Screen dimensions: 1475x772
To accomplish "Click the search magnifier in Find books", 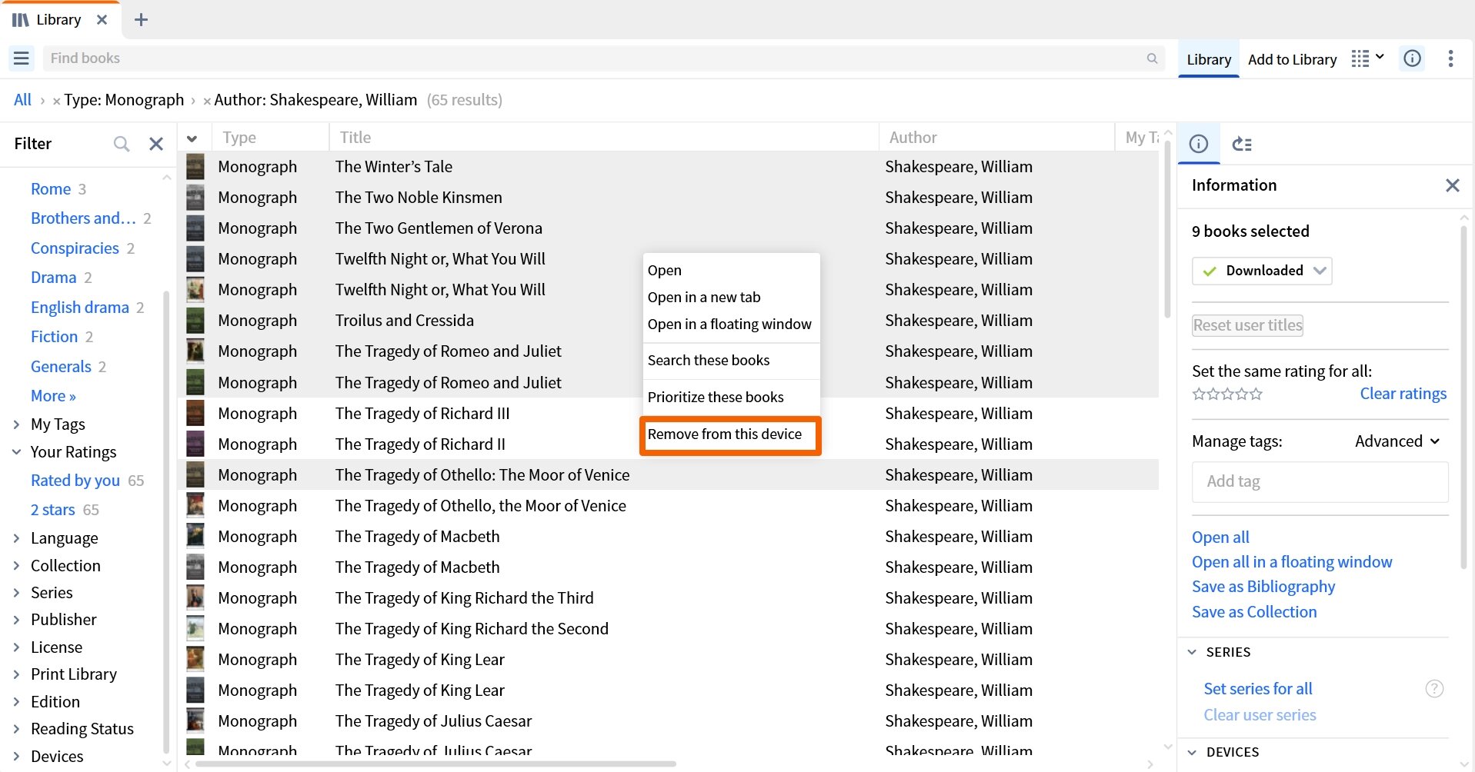I will click(x=1152, y=58).
